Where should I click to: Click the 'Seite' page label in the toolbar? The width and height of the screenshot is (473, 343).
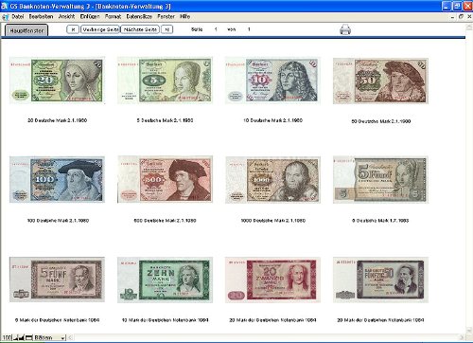(197, 29)
